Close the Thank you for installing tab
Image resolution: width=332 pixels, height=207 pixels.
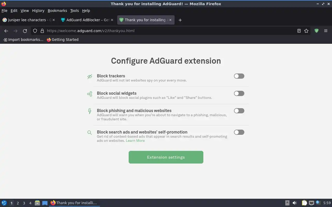[170, 20]
